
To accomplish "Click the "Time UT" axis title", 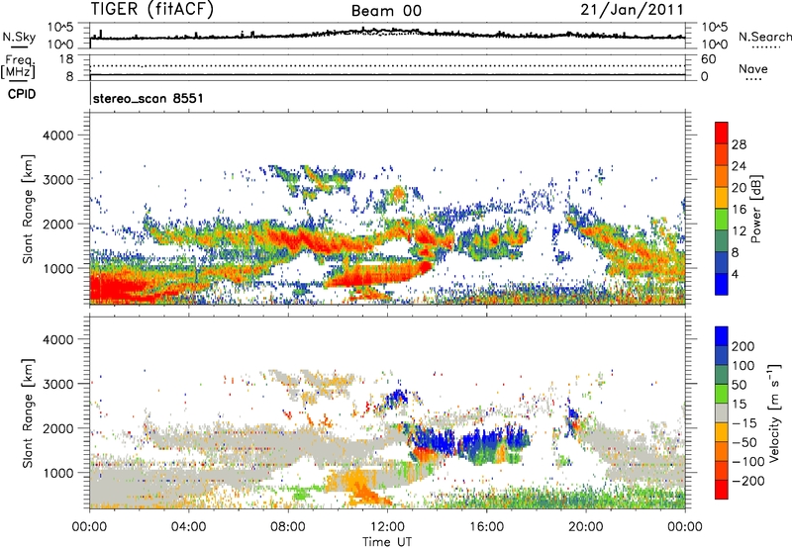I will tap(387, 542).
